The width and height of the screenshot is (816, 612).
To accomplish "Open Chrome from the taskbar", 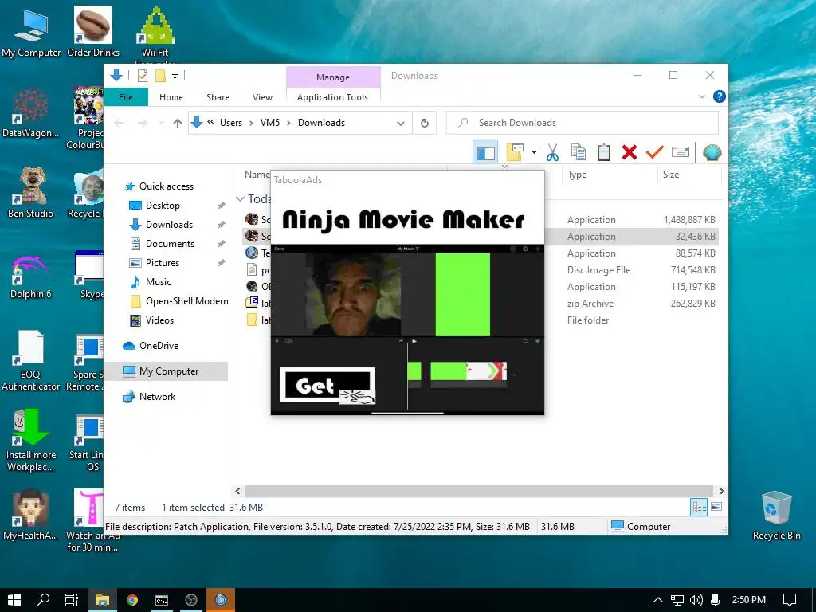I will point(132,600).
